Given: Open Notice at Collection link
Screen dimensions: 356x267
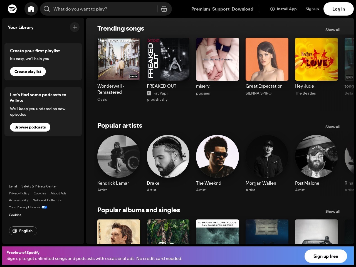Looking at the screenshot, I should click(x=48, y=200).
